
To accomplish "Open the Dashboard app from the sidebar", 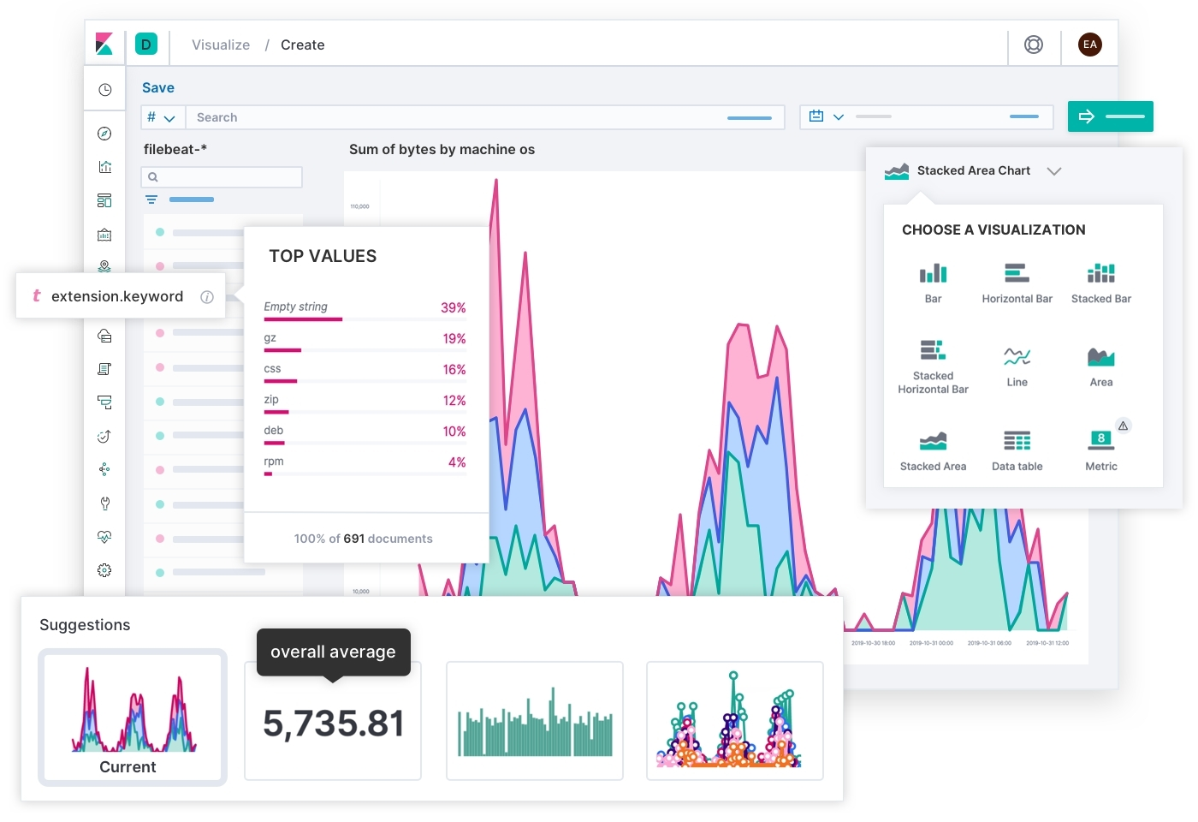I will pyautogui.click(x=104, y=200).
